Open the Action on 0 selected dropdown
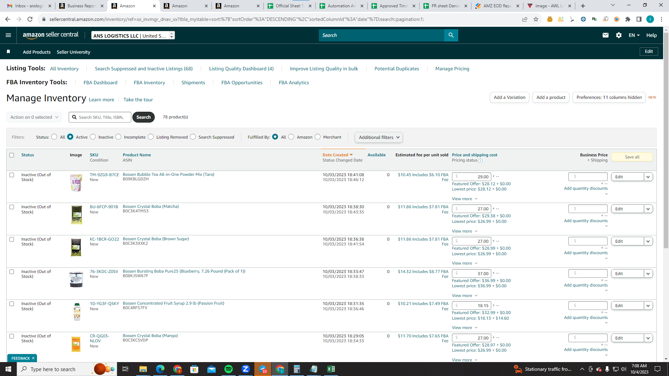Image resolution: width=669 pixels, height=376 pixels. click(x=34, y=117)
